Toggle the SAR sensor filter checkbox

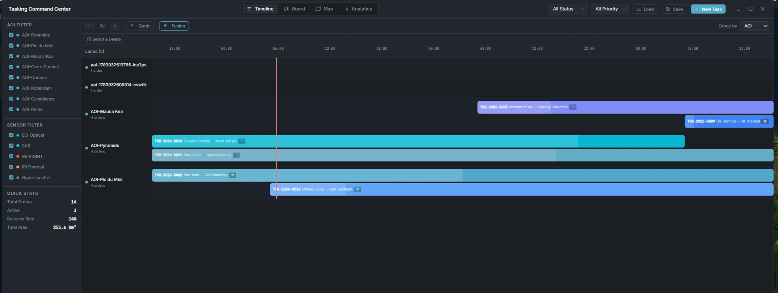click(x=11, y=146)
